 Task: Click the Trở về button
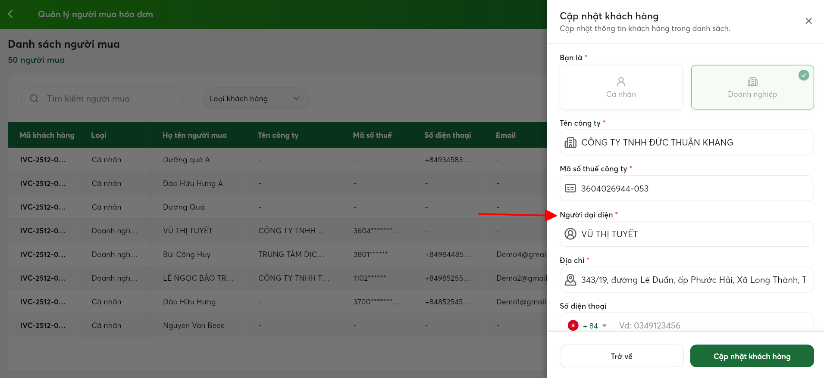click(621, 356)
